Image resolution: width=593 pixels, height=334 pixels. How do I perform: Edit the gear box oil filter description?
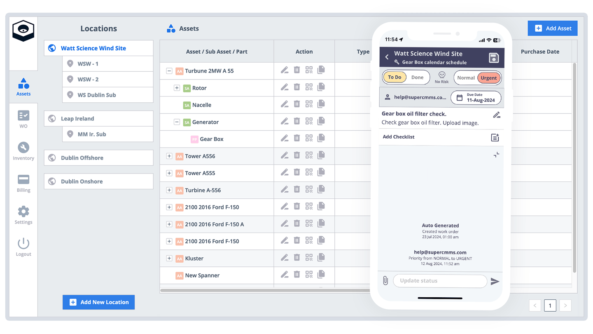(497, 115)
